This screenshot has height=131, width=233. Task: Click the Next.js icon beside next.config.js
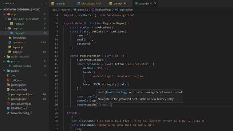pos(8,90)
